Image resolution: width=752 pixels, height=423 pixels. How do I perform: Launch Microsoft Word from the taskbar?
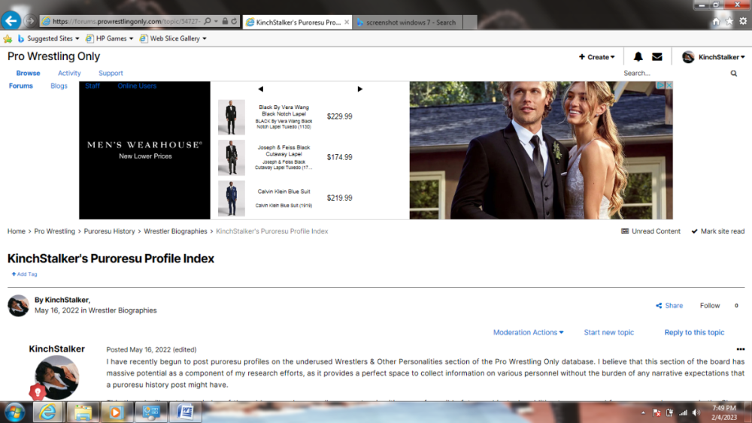[x=185, y=412]
